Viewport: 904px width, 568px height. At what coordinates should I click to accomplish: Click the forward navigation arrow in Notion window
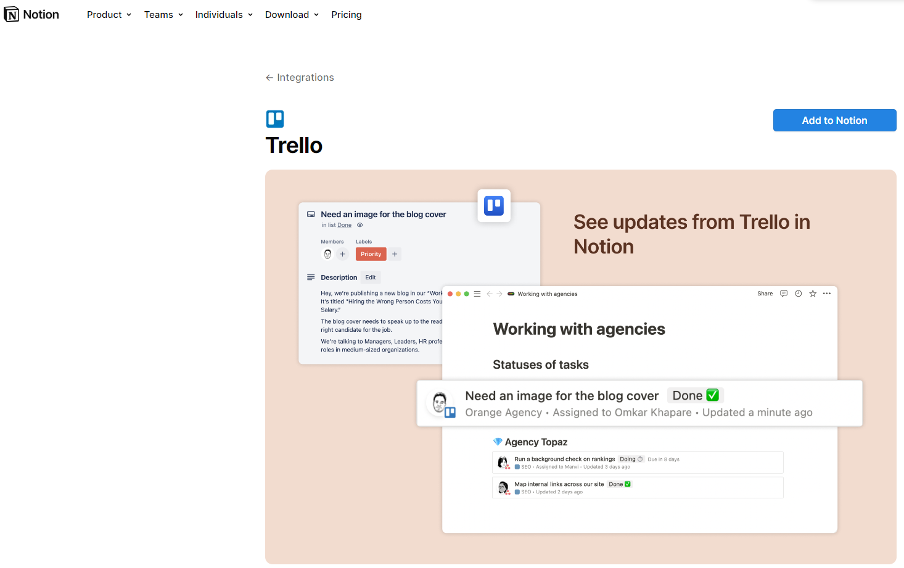(499, 294)
